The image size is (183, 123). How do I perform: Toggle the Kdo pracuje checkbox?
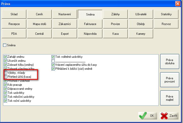[6, 85]
